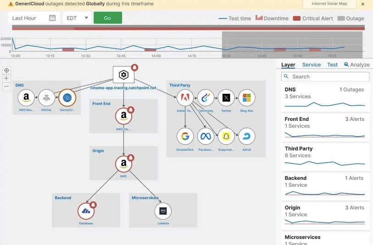Click the warning triangle in banner

(x=11, y=4)
